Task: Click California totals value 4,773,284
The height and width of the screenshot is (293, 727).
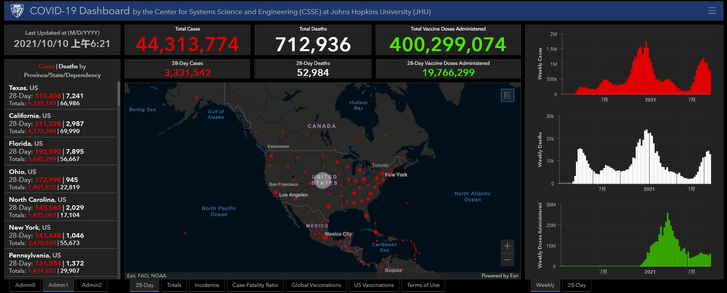Action: (x=42, y=131)
